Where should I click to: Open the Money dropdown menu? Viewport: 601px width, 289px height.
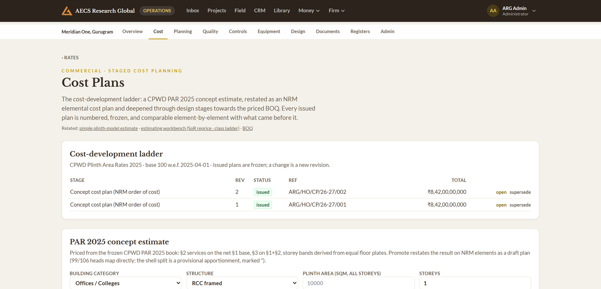[x=309, y=11]
